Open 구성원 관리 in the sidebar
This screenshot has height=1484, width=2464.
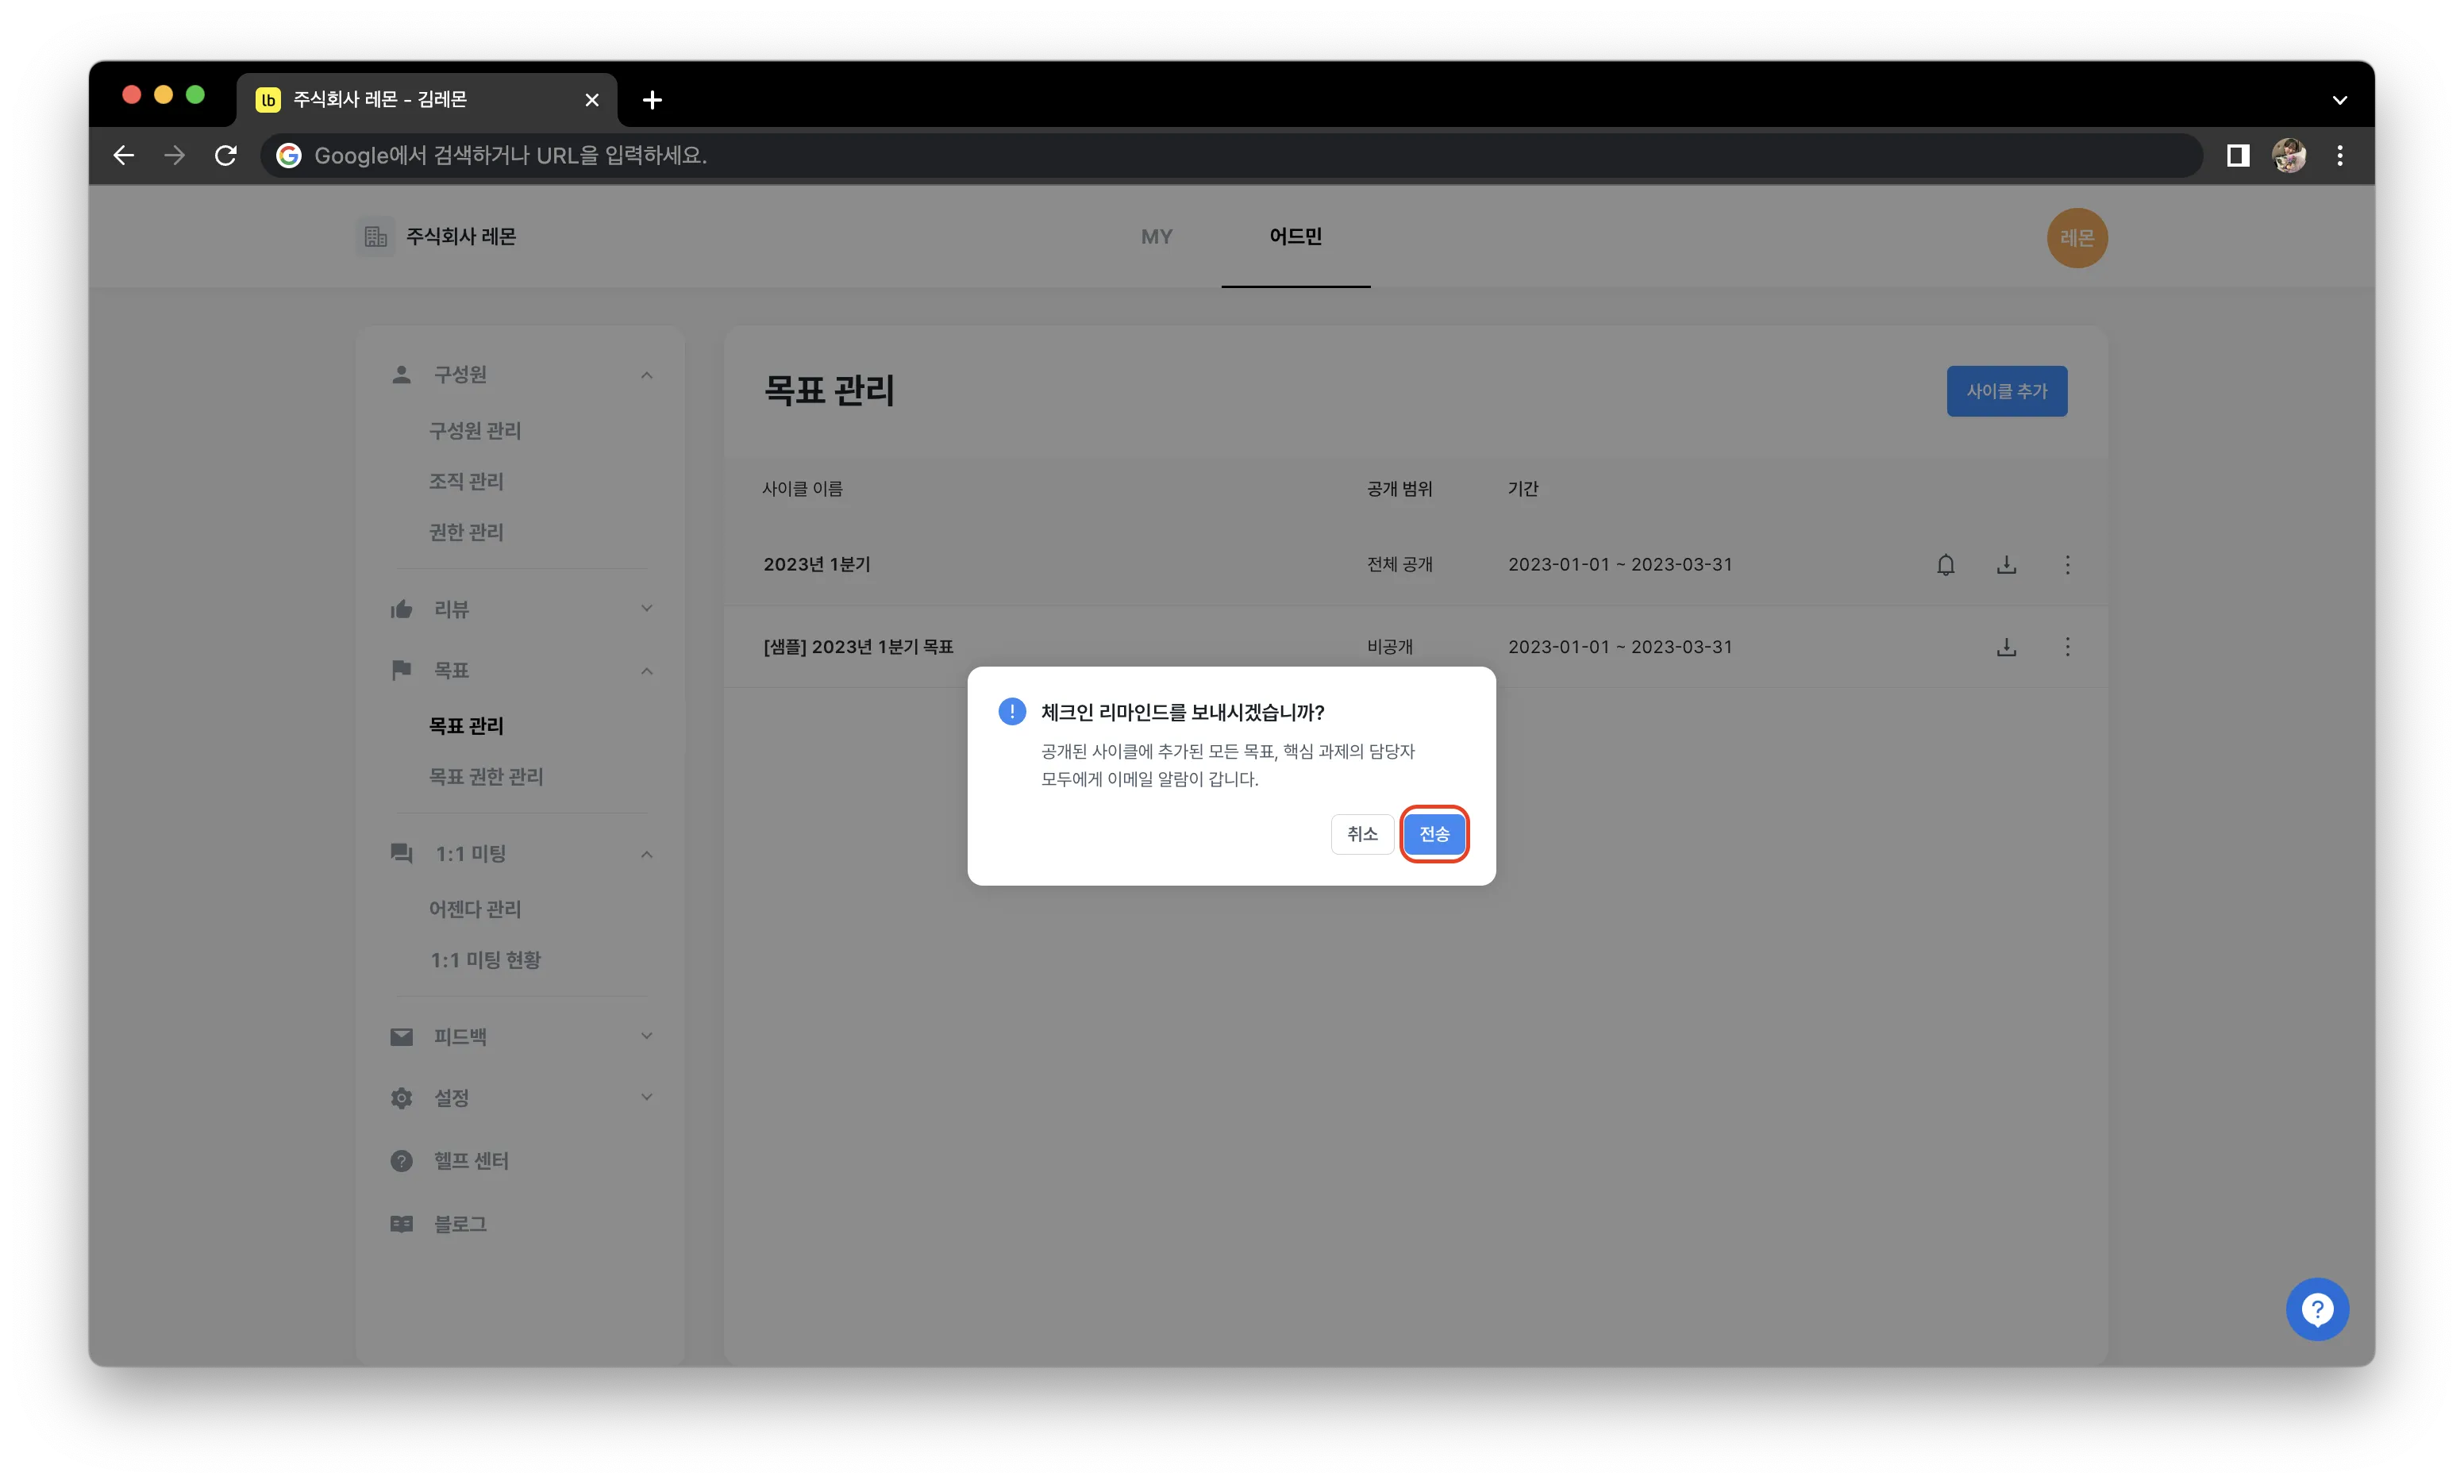click(475, 430)
